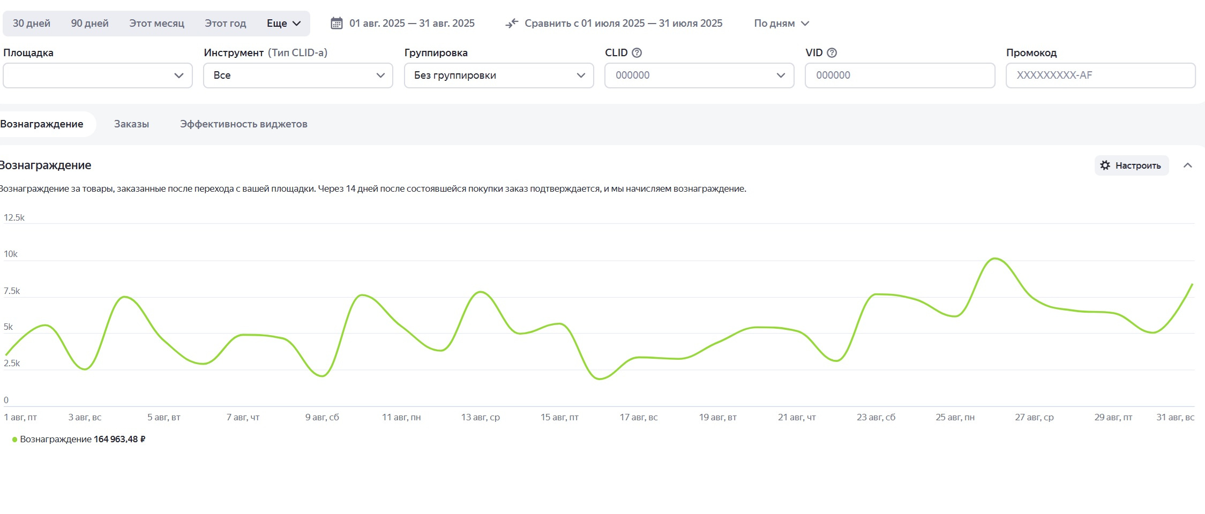Image resolution: width=1205 pixels, height=514 pixels.
Task: Open the Инструмент dropdown set to Все
Action: click(x=298, y=75)
